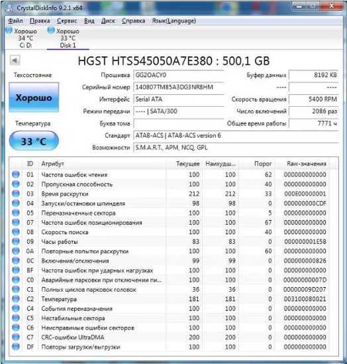The height and width of the screenshot is (364, 347).
Task: Select Повторные попытки раскрутки attribute text
Action: pyautogui.click(x=85, y=251)
